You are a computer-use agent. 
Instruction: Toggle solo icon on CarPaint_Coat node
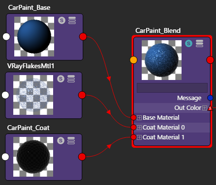click(61, 140)
